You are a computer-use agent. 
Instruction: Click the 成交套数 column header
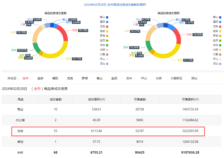(56, 99)
